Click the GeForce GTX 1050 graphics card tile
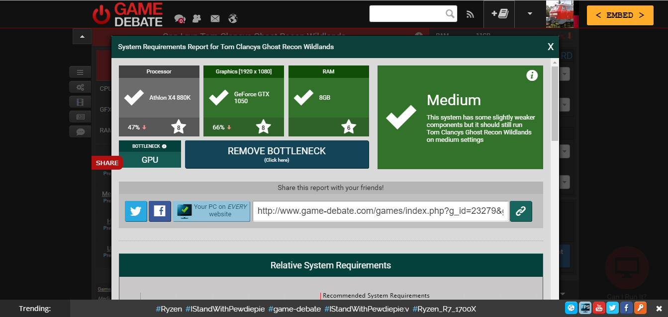Viewport: 668px width, 317px height. pyautogui.click(x=244, y=101)
